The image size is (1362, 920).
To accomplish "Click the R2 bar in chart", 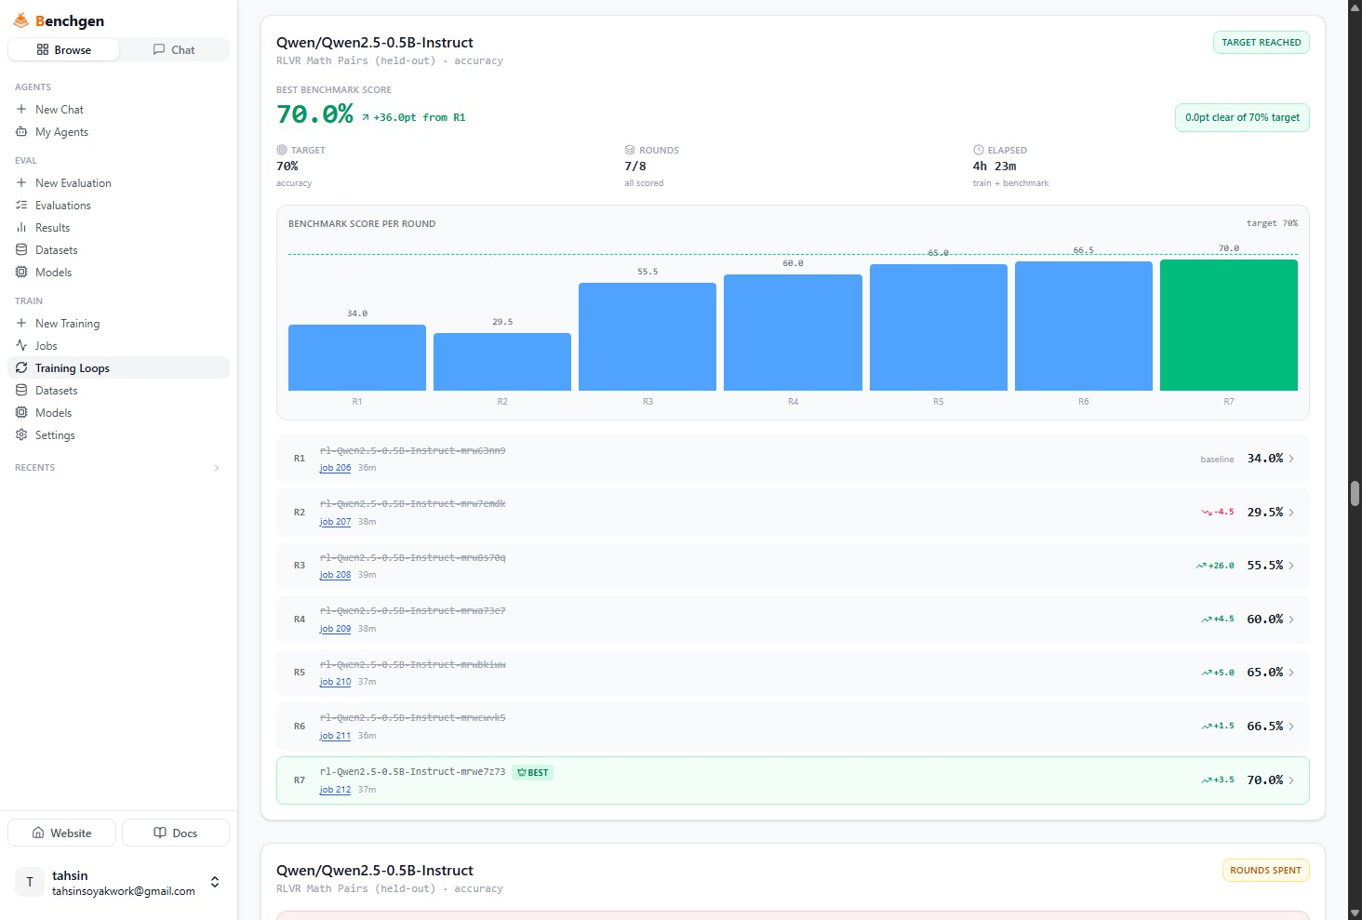I will coord(502,362).
